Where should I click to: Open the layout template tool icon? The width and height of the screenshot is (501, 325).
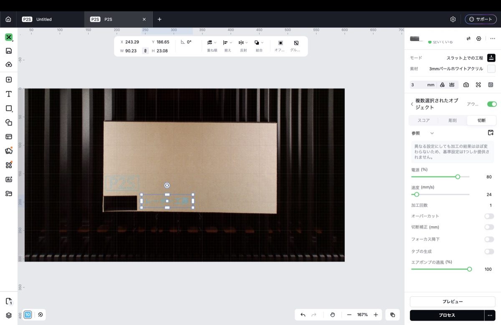(x=9, y=136)
